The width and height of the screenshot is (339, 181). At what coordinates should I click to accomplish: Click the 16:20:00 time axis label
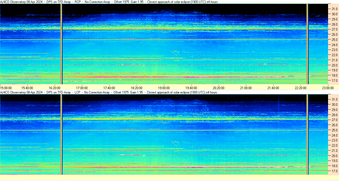coord(54,88)
